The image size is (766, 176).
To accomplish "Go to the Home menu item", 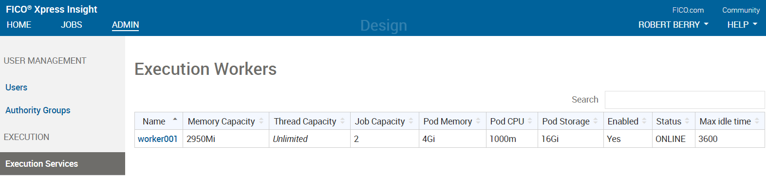I will point(19,25).
